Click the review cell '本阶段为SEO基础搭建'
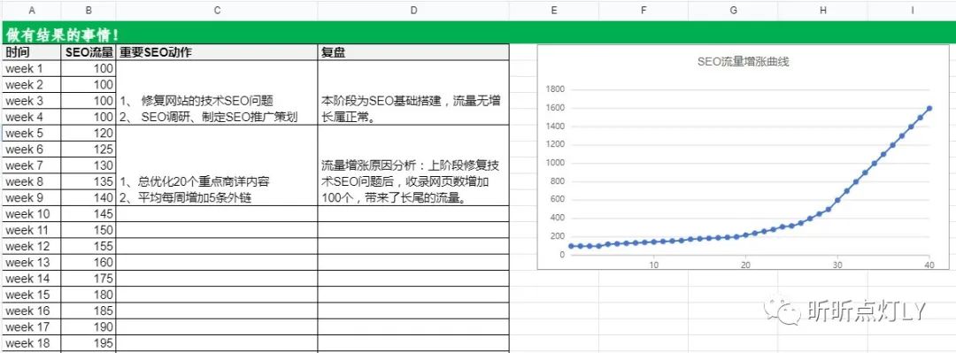 pyautogui.click(x=413, y=93)
